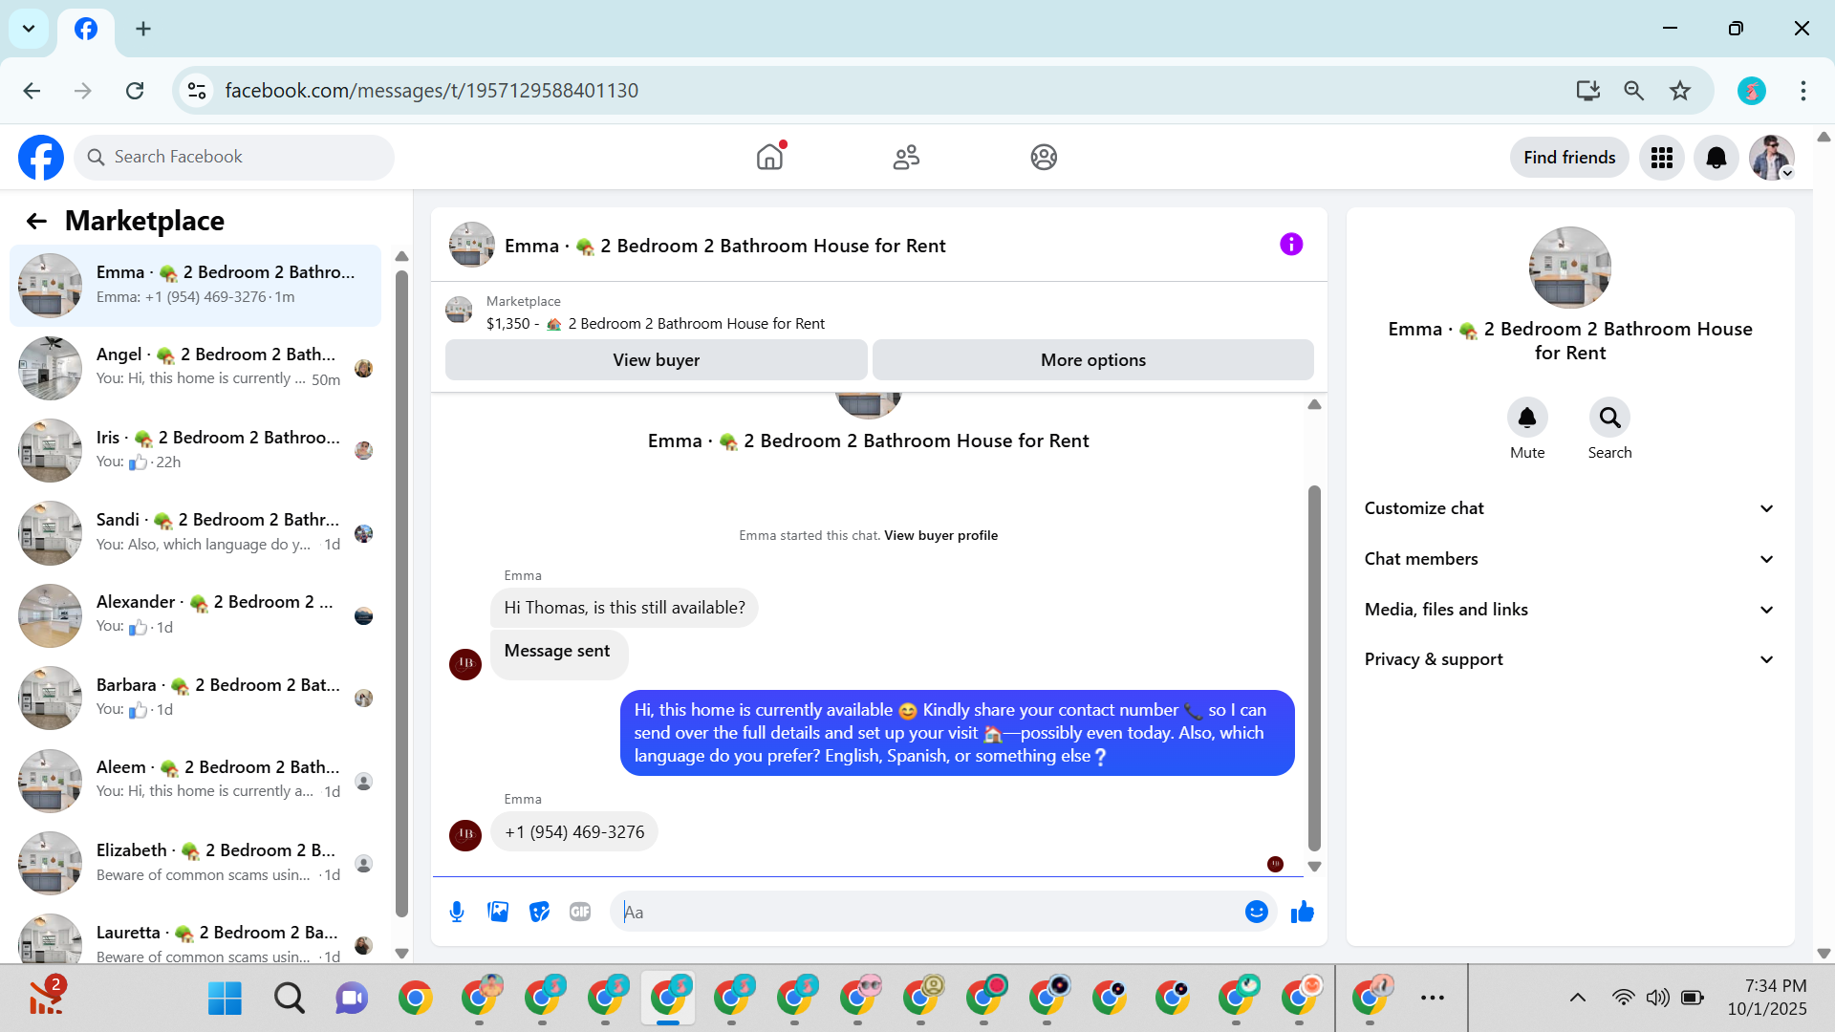Attach a photo with the image icon
Viewport: 1835px width, 1032px height.
point(498,912)
